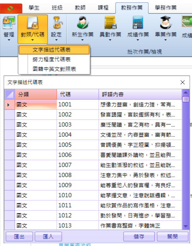The width and height of the screenshot is (192, 246).
Task: Click code cell 1003
Action: click(x=78, y=125)
